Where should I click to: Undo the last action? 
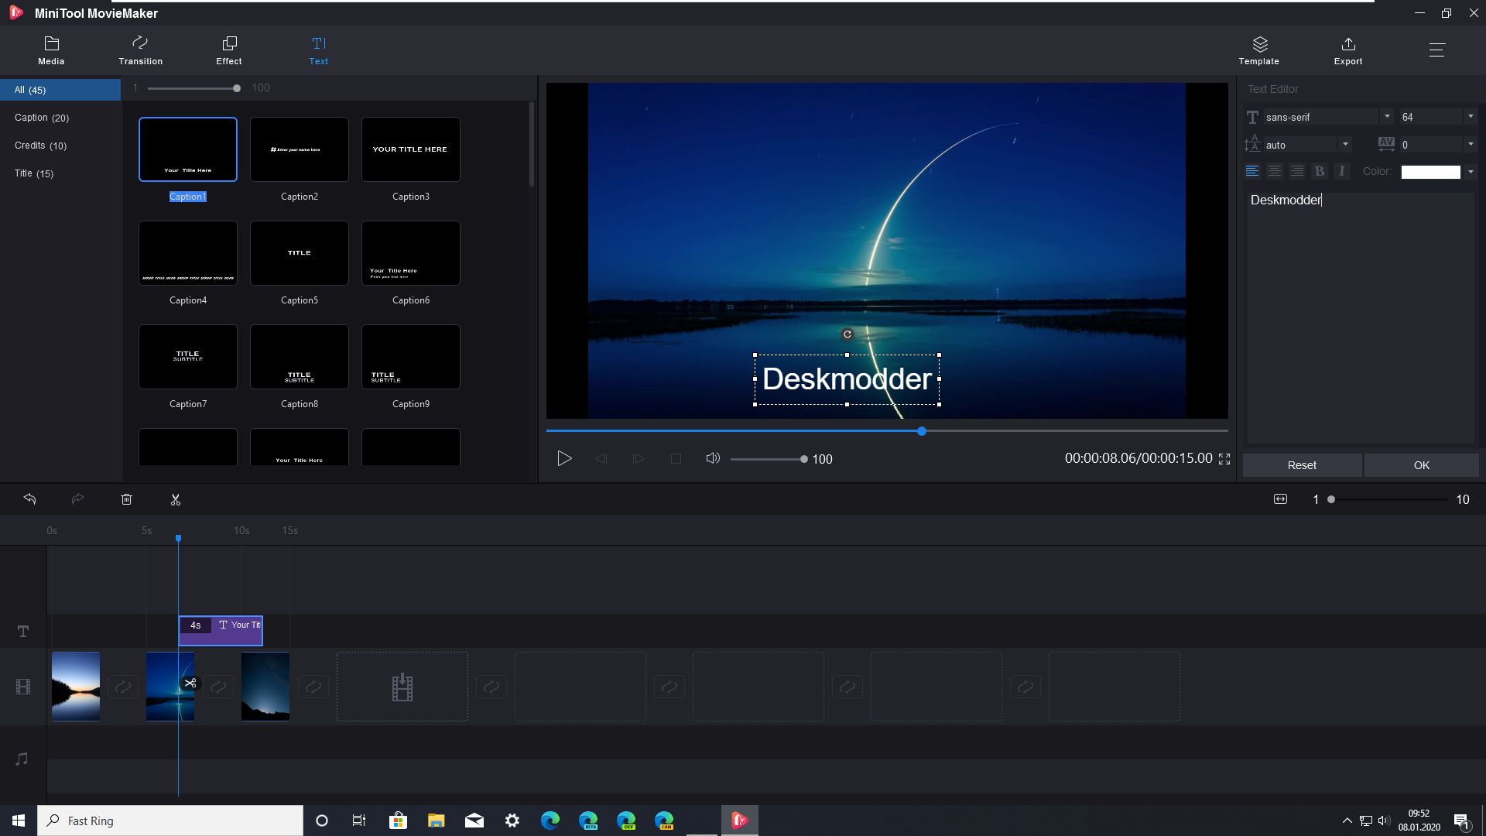pos(30,499)
